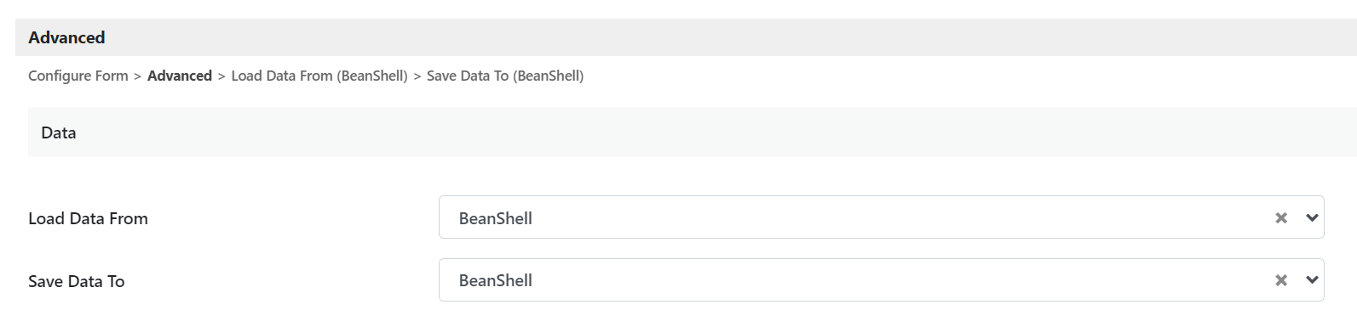Viewport: 1357px width, 327px height.
Task: Collapse the Data section header
Action: point(692,132)
